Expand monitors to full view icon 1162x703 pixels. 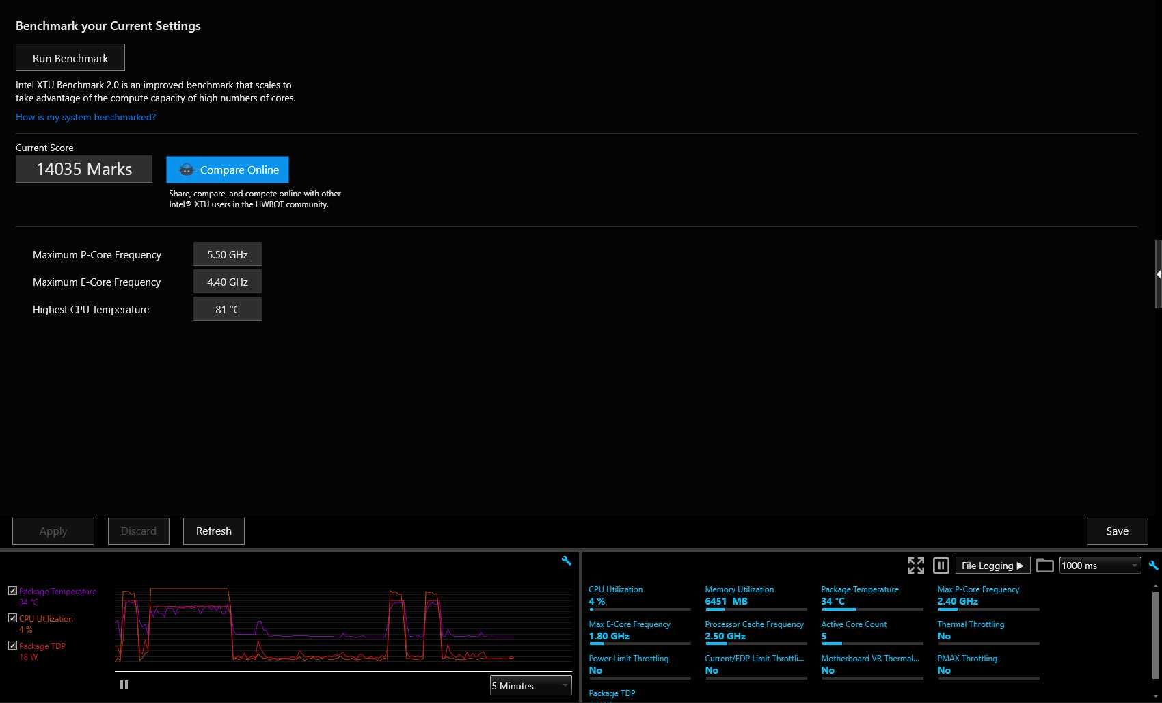[x=916, y=566]
